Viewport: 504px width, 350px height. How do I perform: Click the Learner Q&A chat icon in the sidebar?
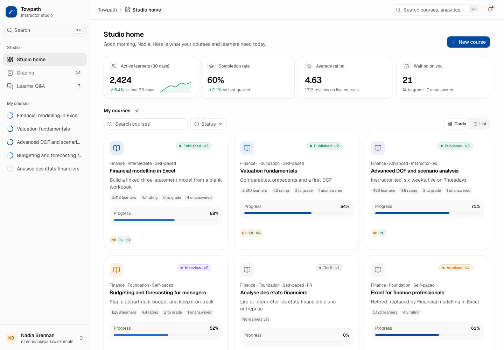[x=10, y=86]
